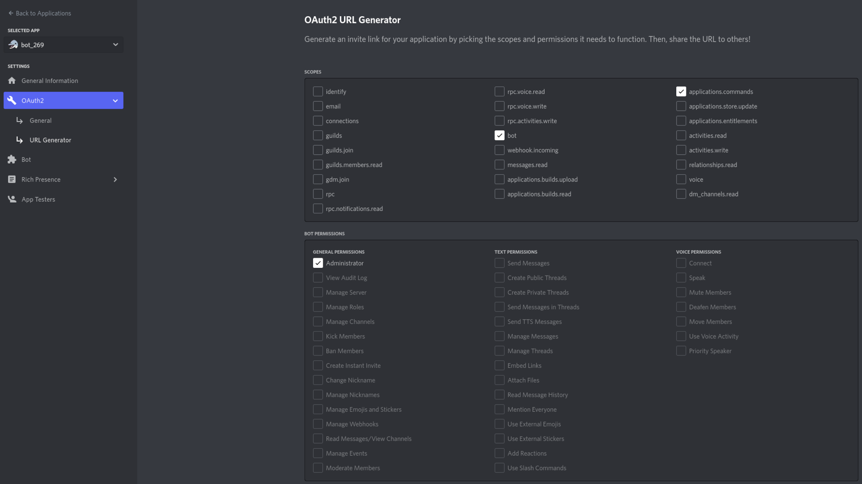Collapse the OAuth2 section chevron

115,100
